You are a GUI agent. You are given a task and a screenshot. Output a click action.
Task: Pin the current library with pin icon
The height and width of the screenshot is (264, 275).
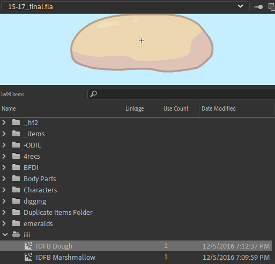[258, 7]
